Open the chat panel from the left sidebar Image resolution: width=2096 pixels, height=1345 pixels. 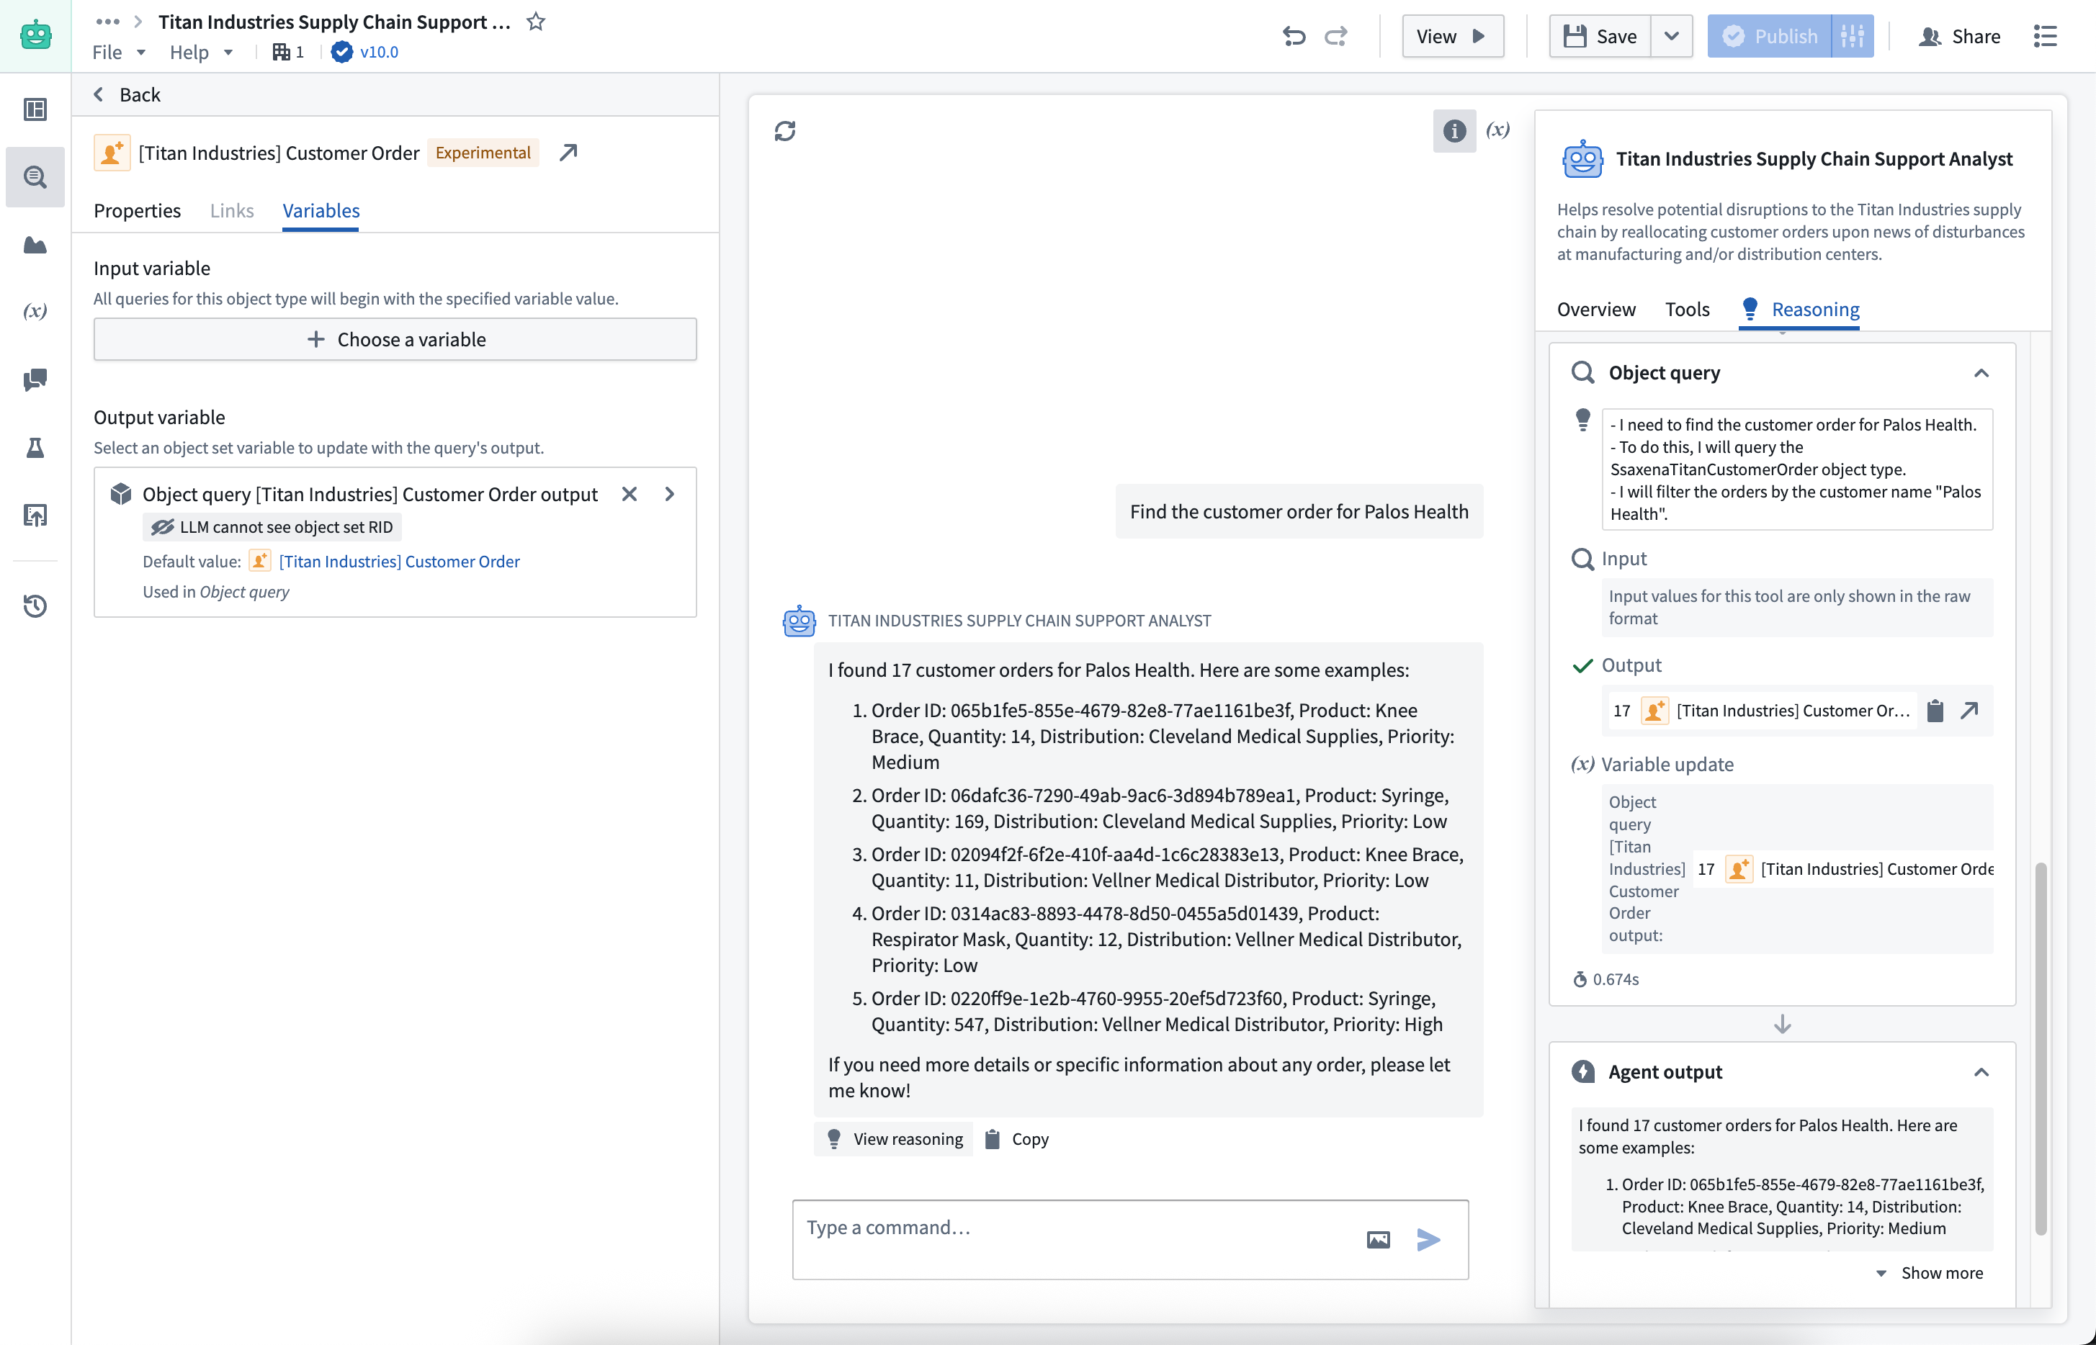click(36, 380)
